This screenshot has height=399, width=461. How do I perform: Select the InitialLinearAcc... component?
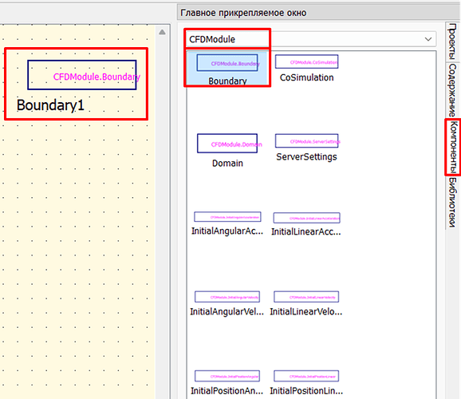[x=306, y=224]
